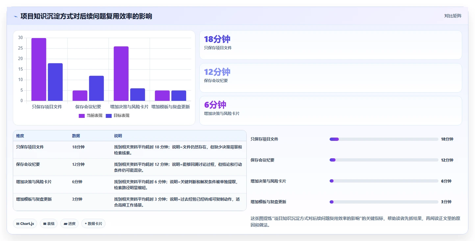This screenshot has width=475, height=241.
Task: Click the blue 目标表现 legend swatch
Action: tap(109, 116)
